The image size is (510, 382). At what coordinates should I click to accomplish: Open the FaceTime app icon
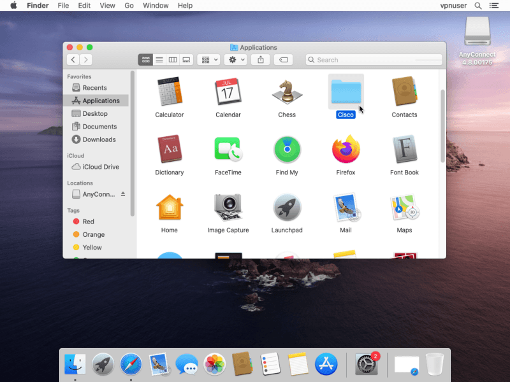click(228, 150)
